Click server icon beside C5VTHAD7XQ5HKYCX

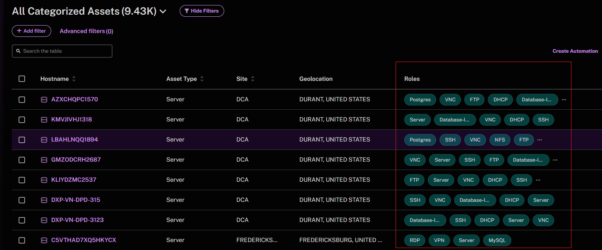[x=44, y=240]
